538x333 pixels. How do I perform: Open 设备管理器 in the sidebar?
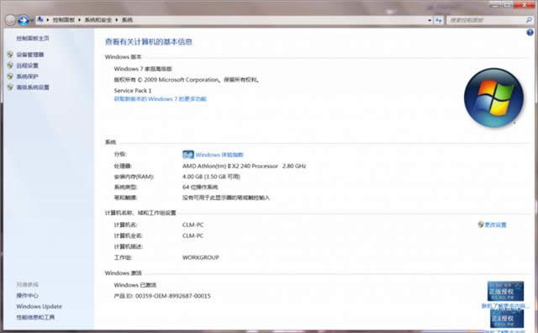click(x=30, y=55)
